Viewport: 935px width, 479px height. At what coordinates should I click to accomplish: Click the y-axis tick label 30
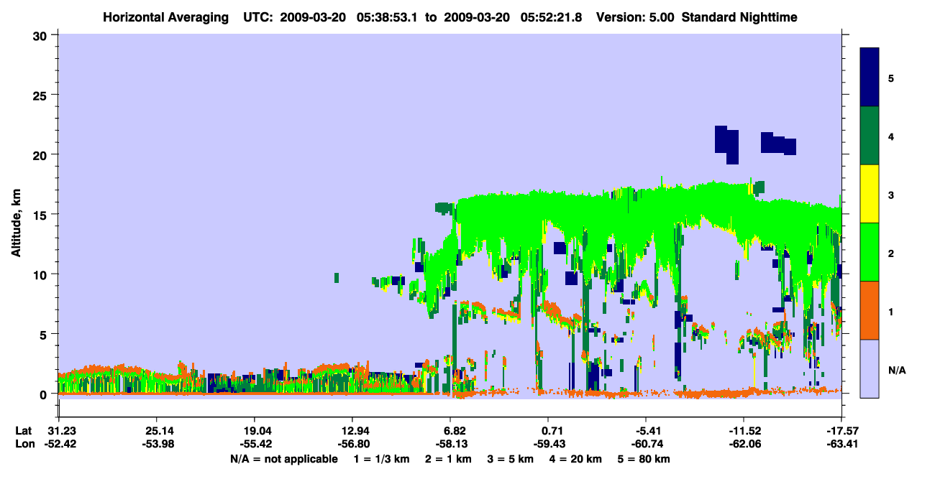pyautogui.click(x=42, y=35)
